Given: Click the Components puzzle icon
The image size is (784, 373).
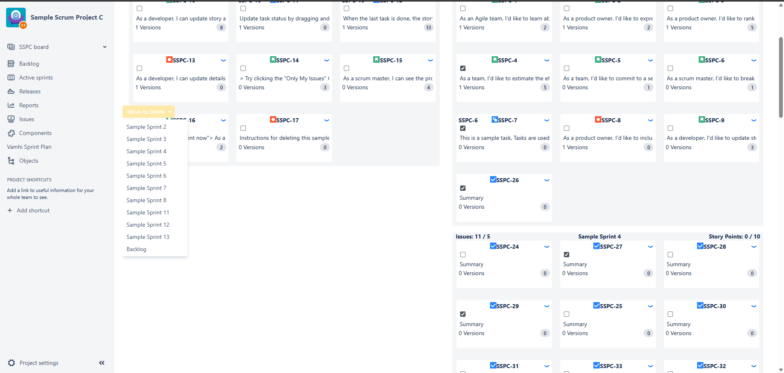Looking at the screenshot, I should pos(11,133).
